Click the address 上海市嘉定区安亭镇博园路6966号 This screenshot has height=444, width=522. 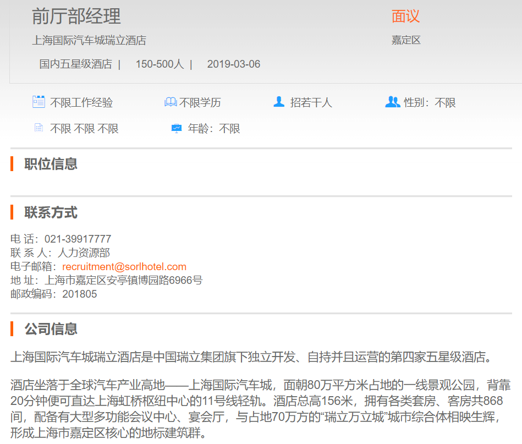pos(123,281)
